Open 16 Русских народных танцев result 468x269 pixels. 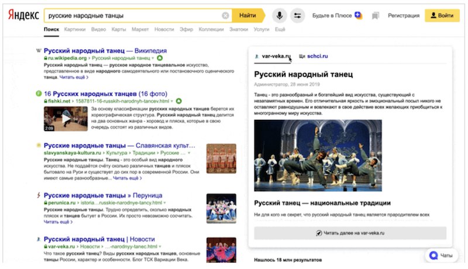coord(105,94)
